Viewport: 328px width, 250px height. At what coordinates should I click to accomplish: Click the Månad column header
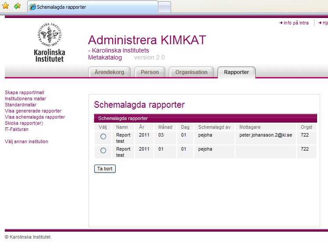click(165, 127)
